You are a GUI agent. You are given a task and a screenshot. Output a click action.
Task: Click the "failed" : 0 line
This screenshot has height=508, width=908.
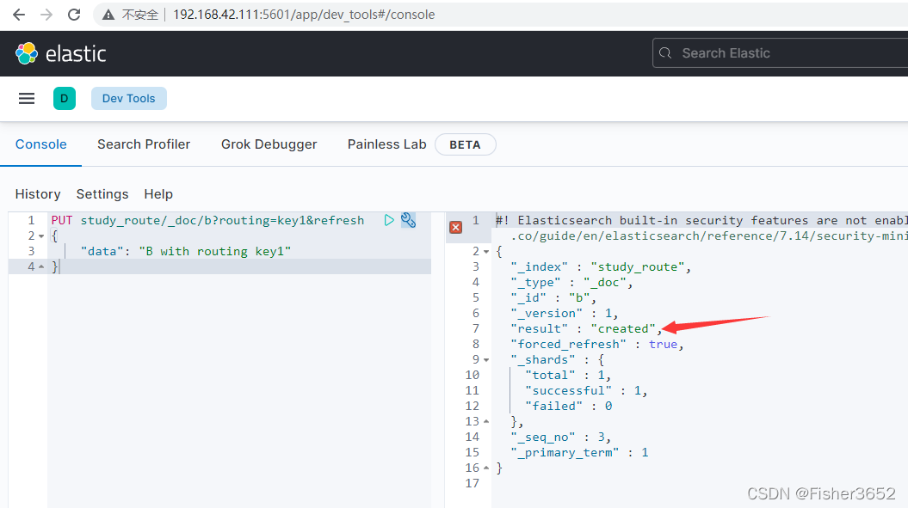pyautogui.click(x=568, y=407)
